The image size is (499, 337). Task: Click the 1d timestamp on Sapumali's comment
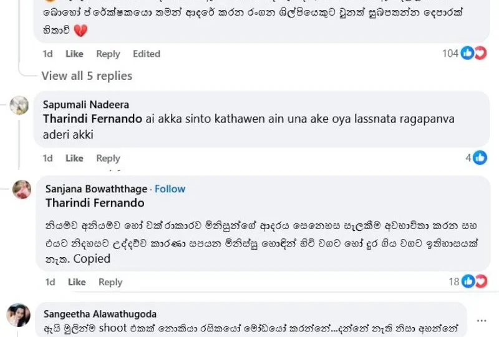(x=47, y=159)
